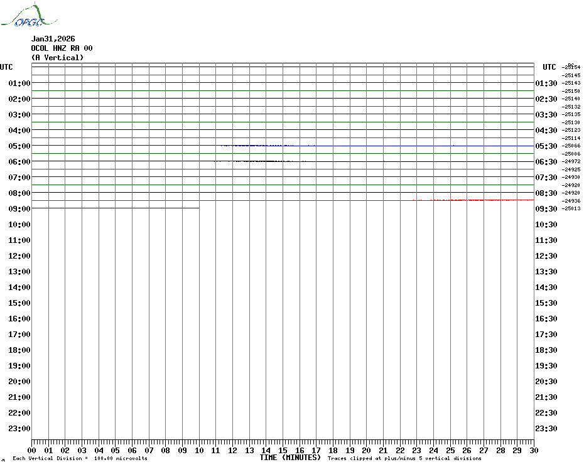Screen dimensions: 584x467
Task: Click the UTC header on the right
Action: (549, 67)
